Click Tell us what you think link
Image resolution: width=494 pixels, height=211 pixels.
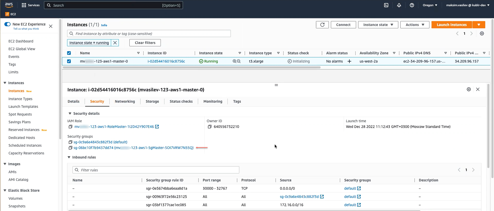point(26,29)
